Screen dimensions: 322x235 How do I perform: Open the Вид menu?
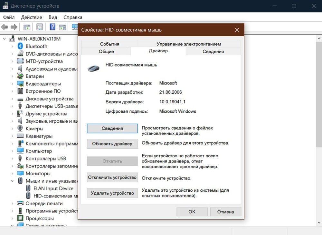coord(53,17)
